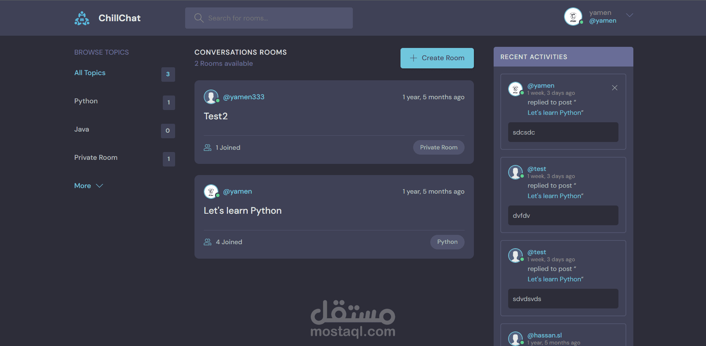Expand the More topics chevron
This screenshot has width=706, height=346.
point(99,186)
